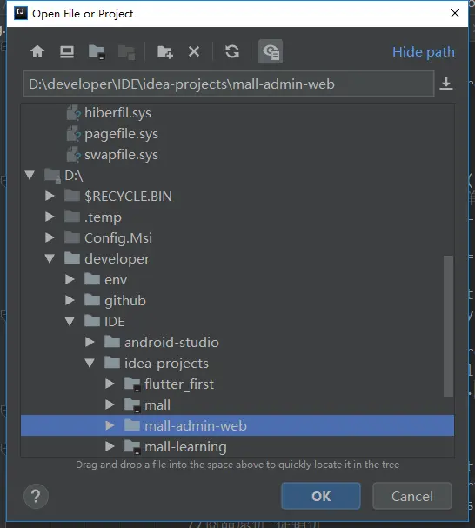Go to the Home directory icon
The height and width of the screenshot is (528, 475).
coord(37,51)
